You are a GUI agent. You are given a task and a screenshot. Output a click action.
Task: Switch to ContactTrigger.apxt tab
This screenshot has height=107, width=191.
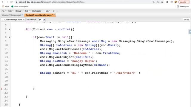[11, 15]
